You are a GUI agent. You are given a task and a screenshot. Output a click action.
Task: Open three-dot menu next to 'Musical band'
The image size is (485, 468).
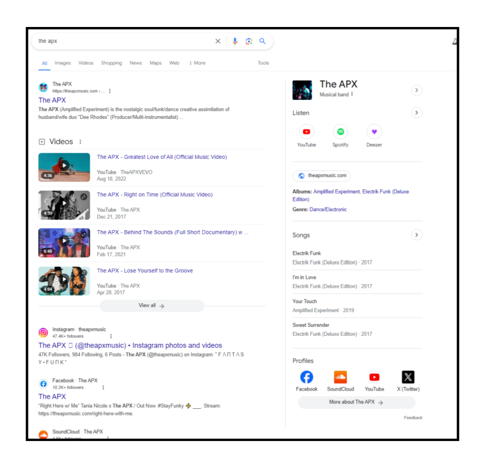tap(352, 94)
